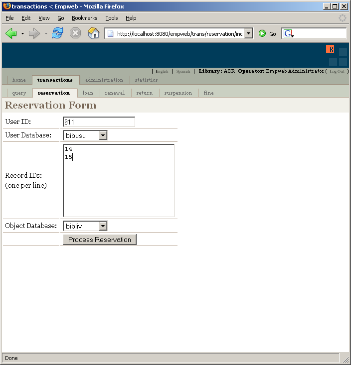
Task: Switch to the return subtab
Action: pyautogui.click(x=145, y=93)
